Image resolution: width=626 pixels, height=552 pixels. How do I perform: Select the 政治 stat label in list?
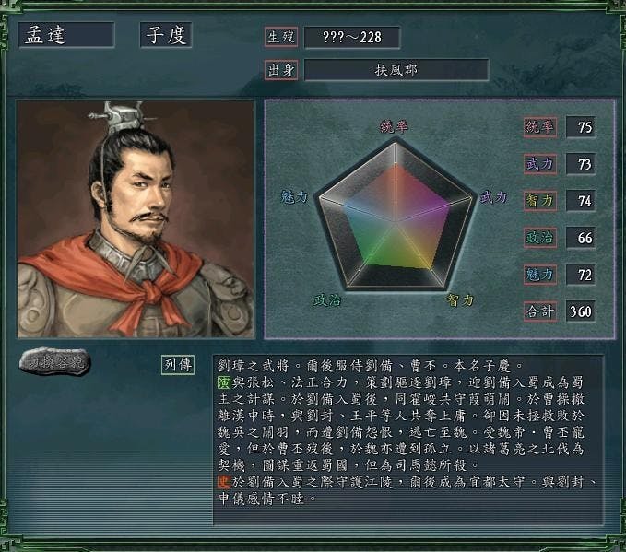pyautogui.click(x=540, y=238)
